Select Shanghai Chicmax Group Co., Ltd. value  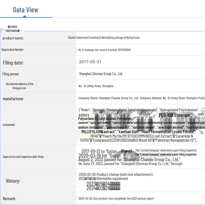pyautogui.click(x=101, y=74)
